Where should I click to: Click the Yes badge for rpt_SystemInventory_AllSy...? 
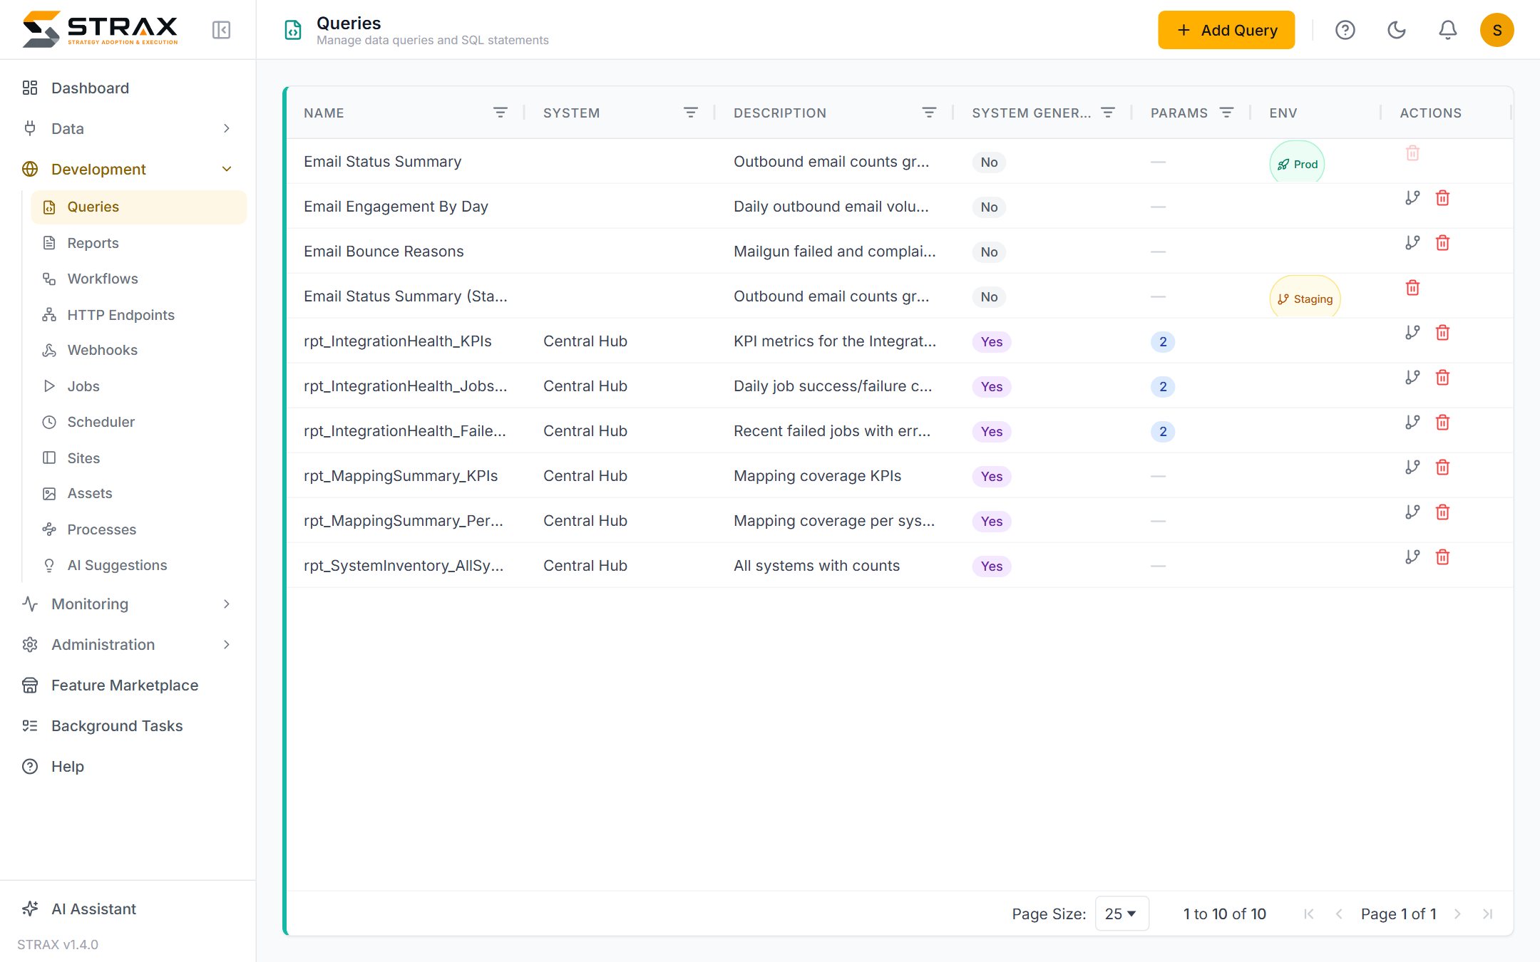991,566
